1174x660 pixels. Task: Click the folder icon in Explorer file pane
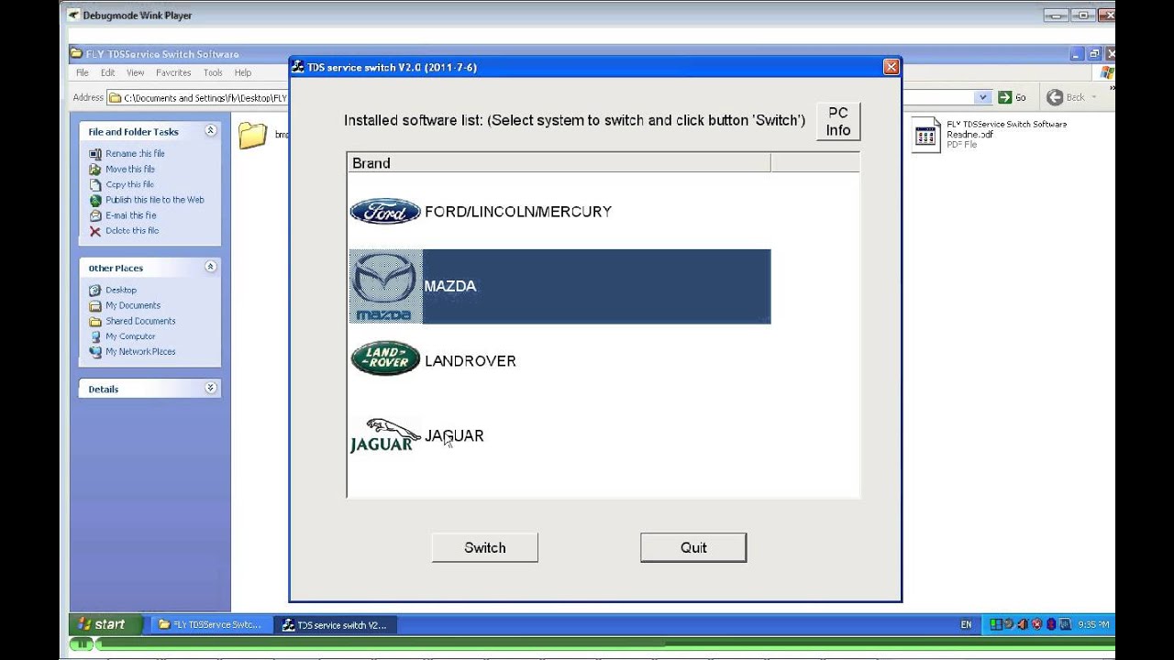(x=252, y=136)
